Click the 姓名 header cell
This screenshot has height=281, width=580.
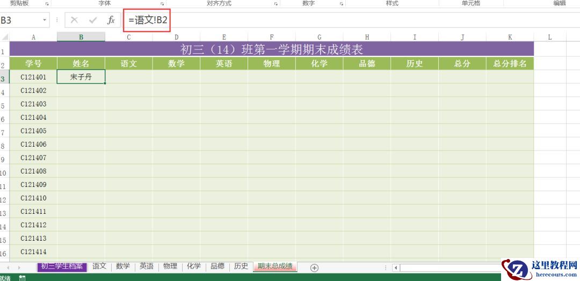tap(81, 63)
